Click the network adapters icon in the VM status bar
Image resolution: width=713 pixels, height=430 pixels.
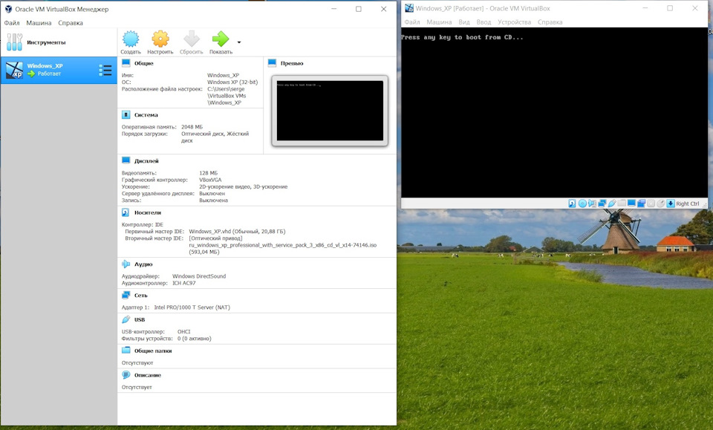pos(602,203)
